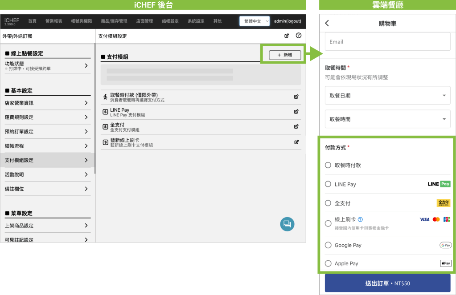The image size is (456, 295).
Task: Open the help question mark icon
Action: [299, 36]
